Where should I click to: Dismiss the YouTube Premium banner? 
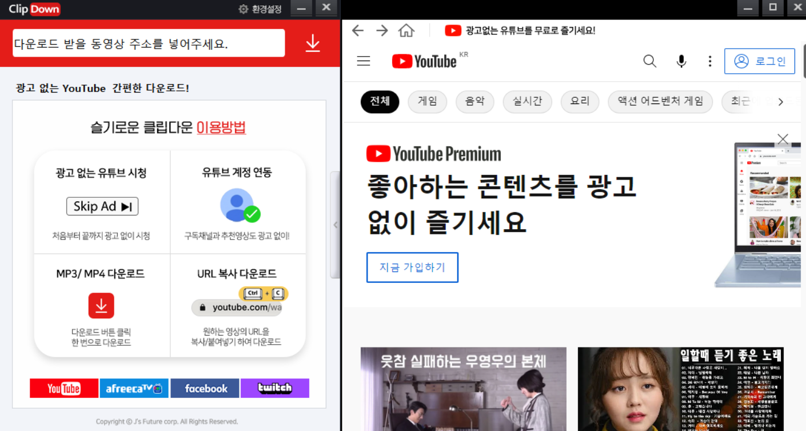coord(783,138)
